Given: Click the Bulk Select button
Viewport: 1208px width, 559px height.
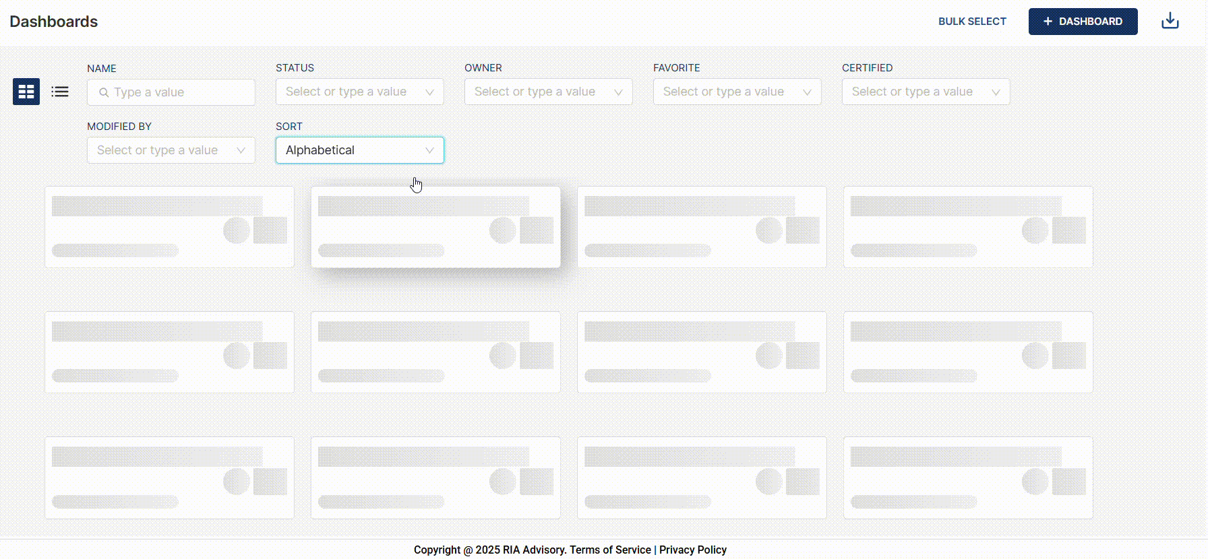Looking at the screenshot, I should click(972, 22).
